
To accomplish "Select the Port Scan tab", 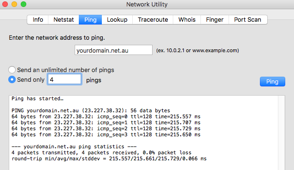I will [x=247, y=19].
